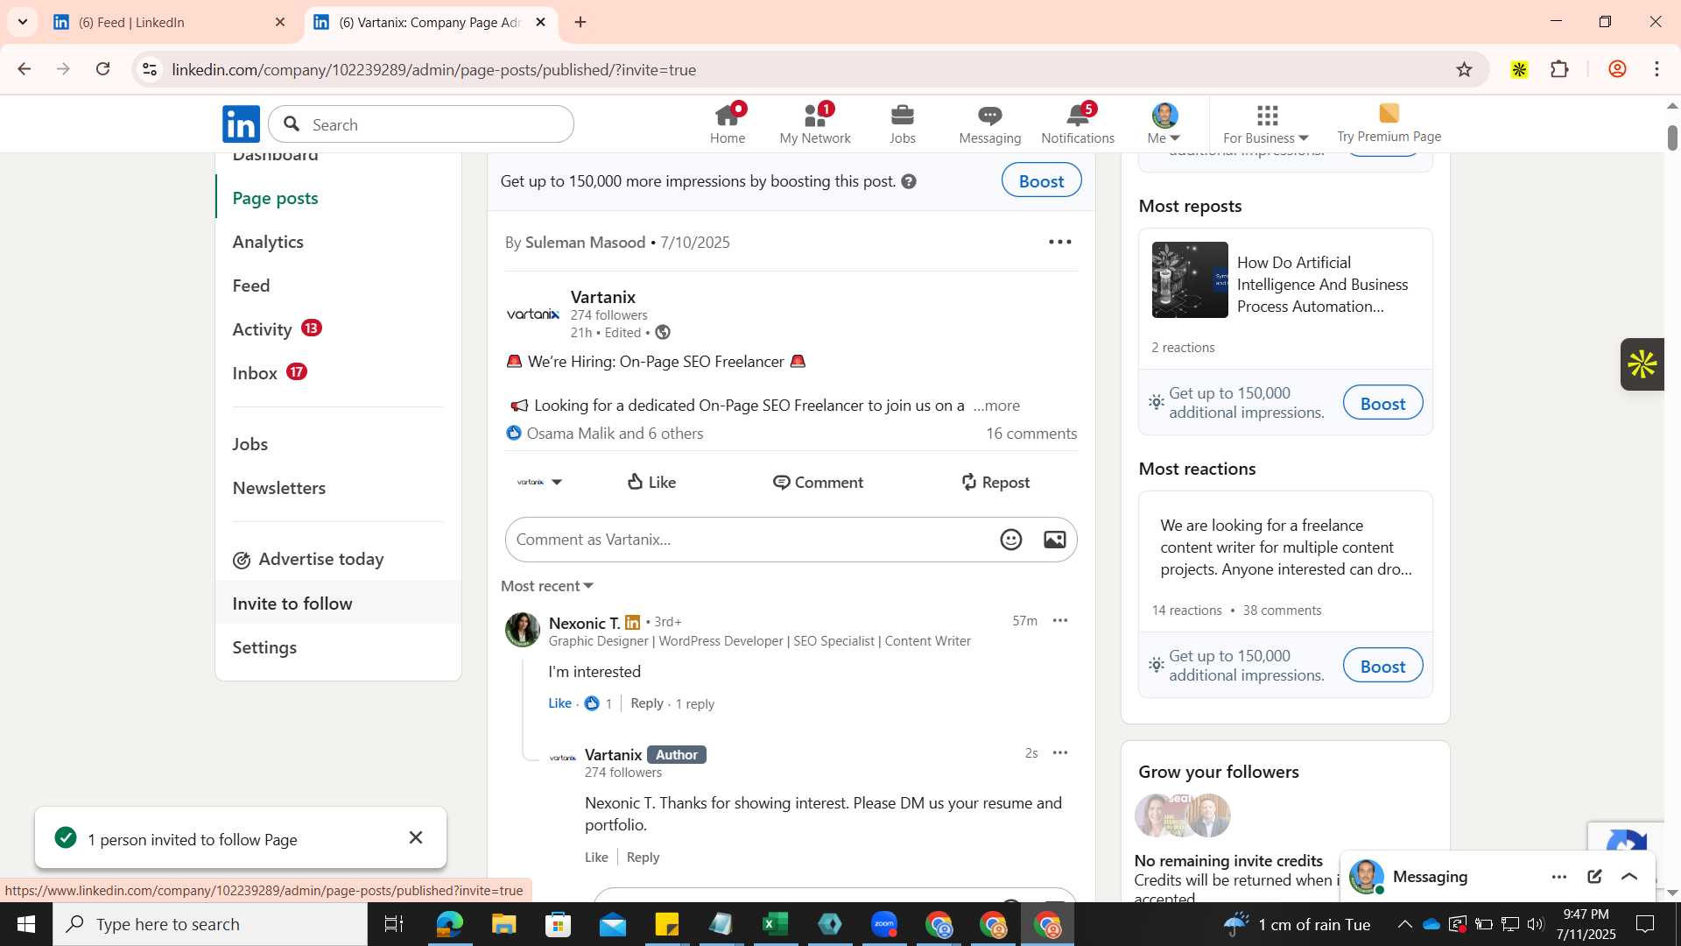Open options for Vartanix reply
Image resolution: width=1681 pixels, height=946 pixels.
1060,753
